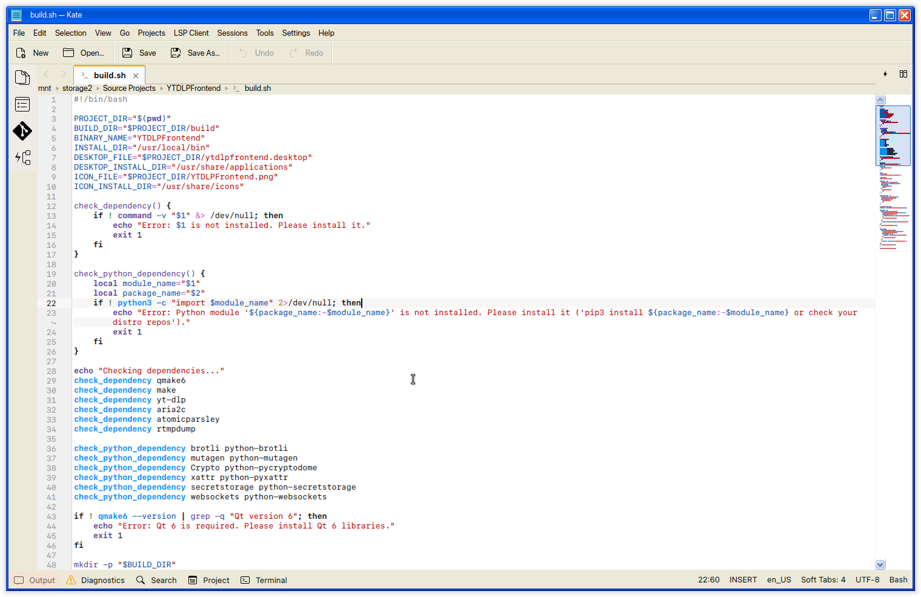Click the INSTALL_DIR="/usr/local/bin" line
The height and width of the screenshot is (597, 921).
142,148
